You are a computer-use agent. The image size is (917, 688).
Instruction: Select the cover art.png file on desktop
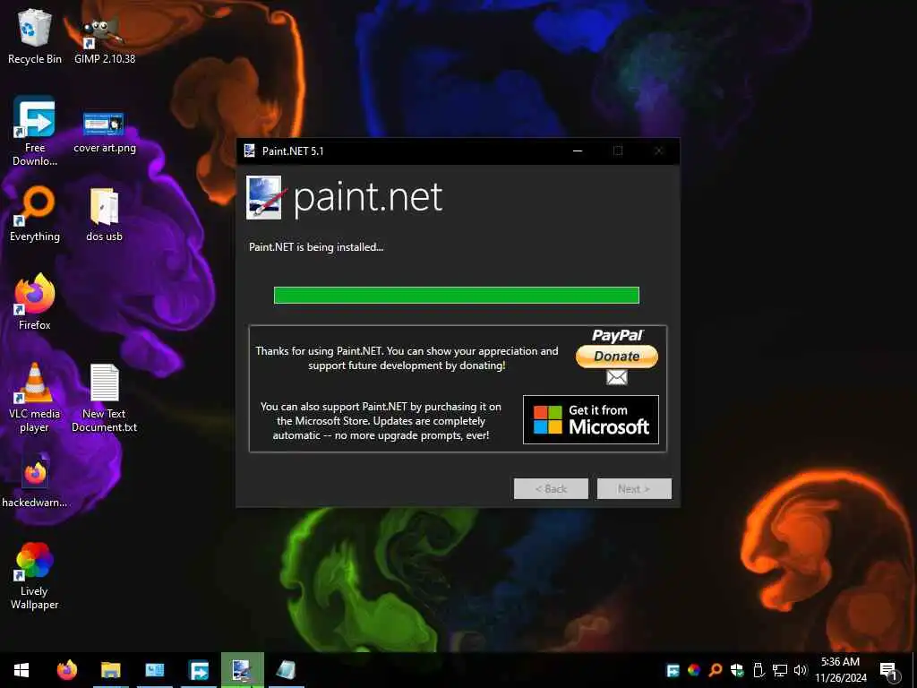tap(105, 133)
